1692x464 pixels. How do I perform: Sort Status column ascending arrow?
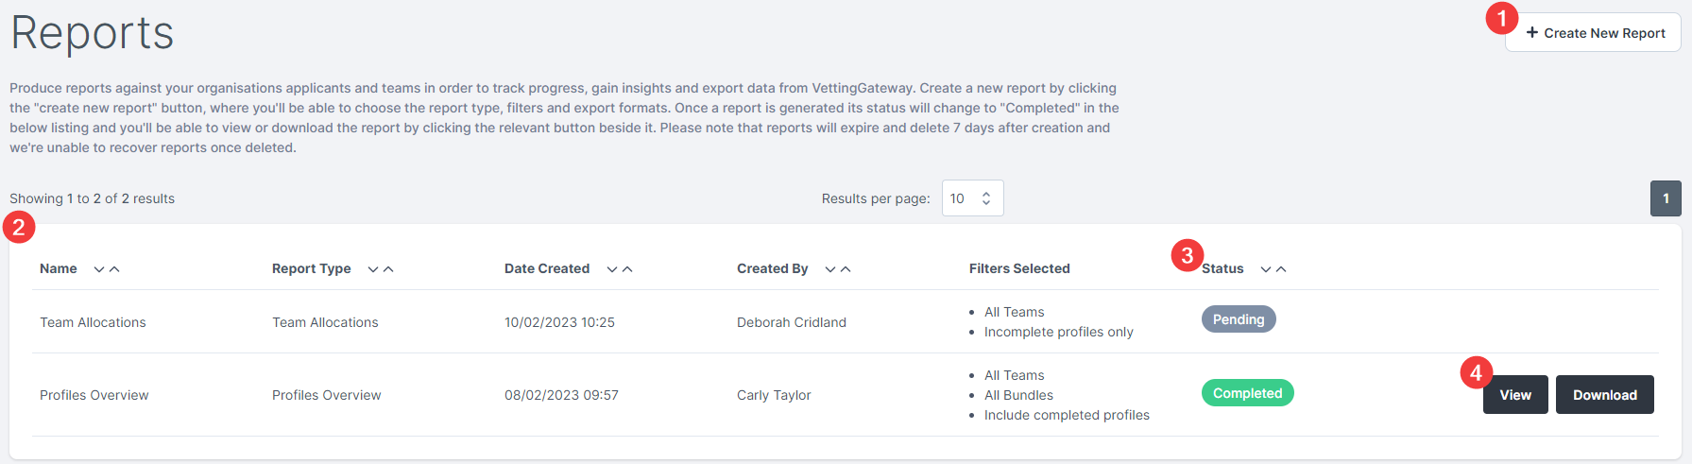1281,269
